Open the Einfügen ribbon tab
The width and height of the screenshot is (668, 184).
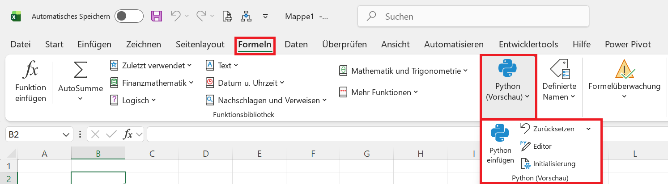click(94, 44)
